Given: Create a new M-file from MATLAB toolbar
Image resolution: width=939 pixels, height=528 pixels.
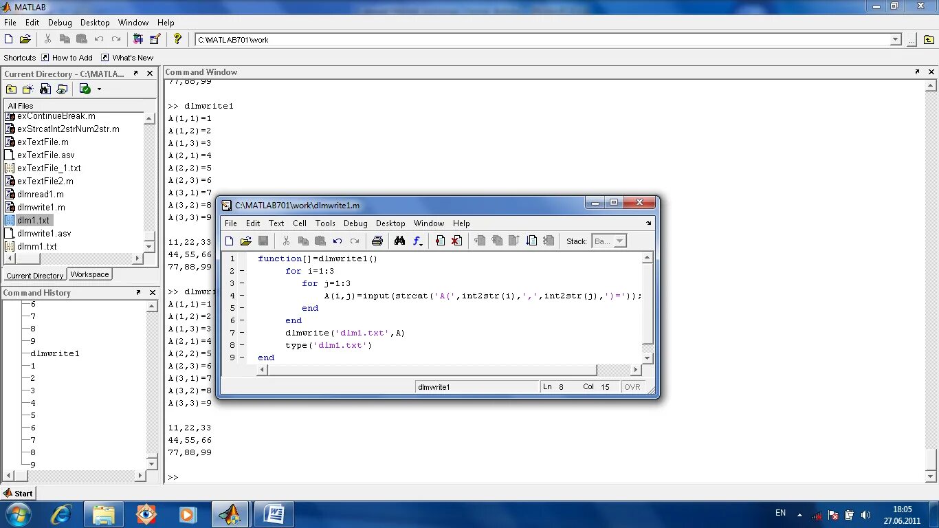Looking at the screenshot, I should tap(9, 39).
